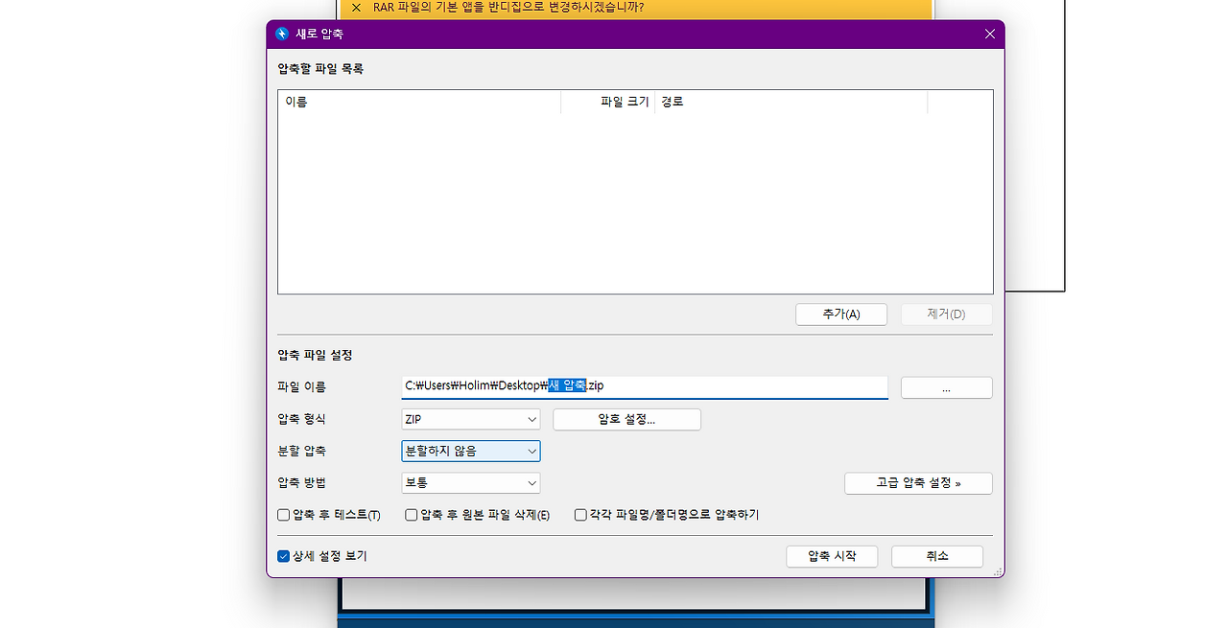Click the Bandizip icon in the title bar
The height and width of the screenshot is (628, 1228).
[282, 34]
